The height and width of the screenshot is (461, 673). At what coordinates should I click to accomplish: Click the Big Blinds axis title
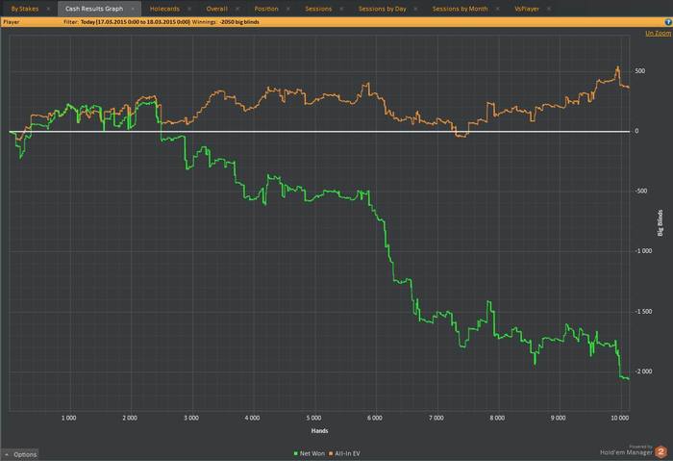click(661, 223)
